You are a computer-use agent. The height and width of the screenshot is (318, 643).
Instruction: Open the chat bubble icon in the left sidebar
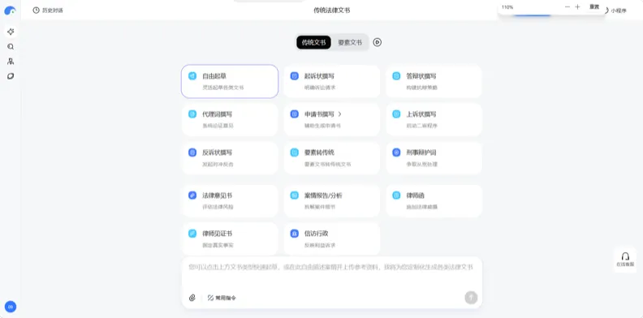(x=11, y=76)
